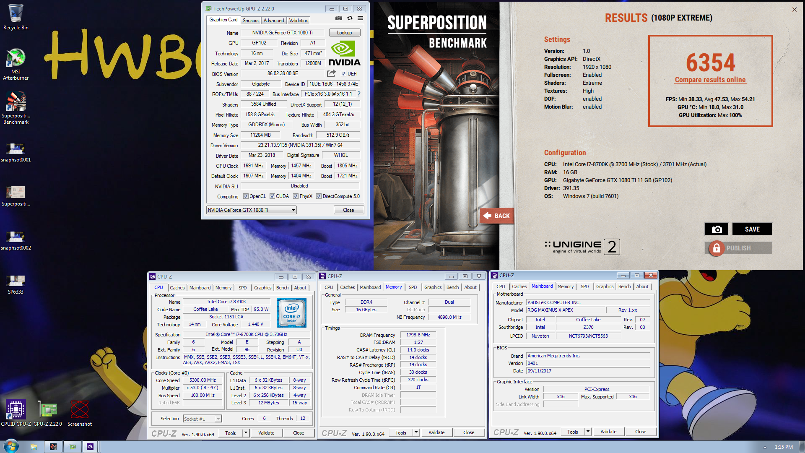Click Close in the Memory CPU-Z window

click(469, 432)
